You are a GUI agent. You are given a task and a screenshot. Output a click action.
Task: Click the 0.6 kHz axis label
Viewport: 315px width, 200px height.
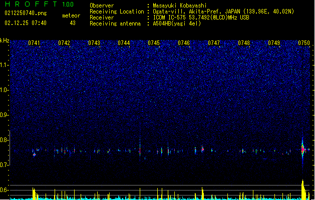tap(4, 190)
